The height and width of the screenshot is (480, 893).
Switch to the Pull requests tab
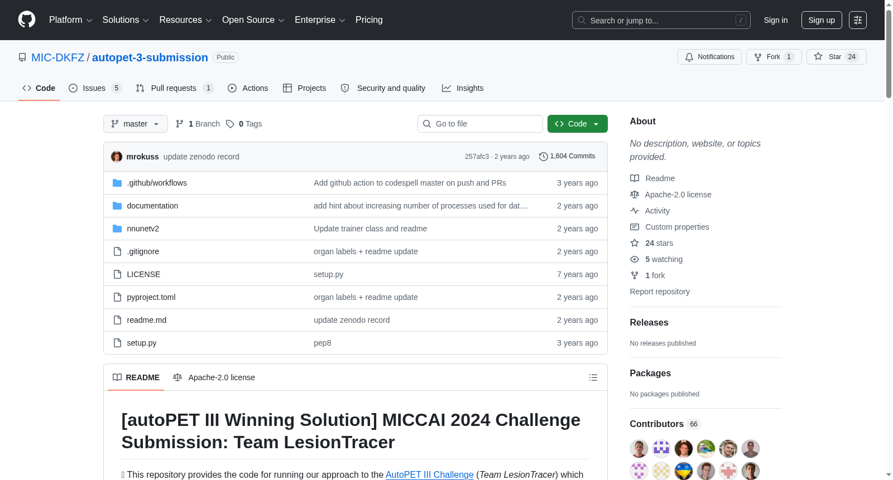(175, 88)
